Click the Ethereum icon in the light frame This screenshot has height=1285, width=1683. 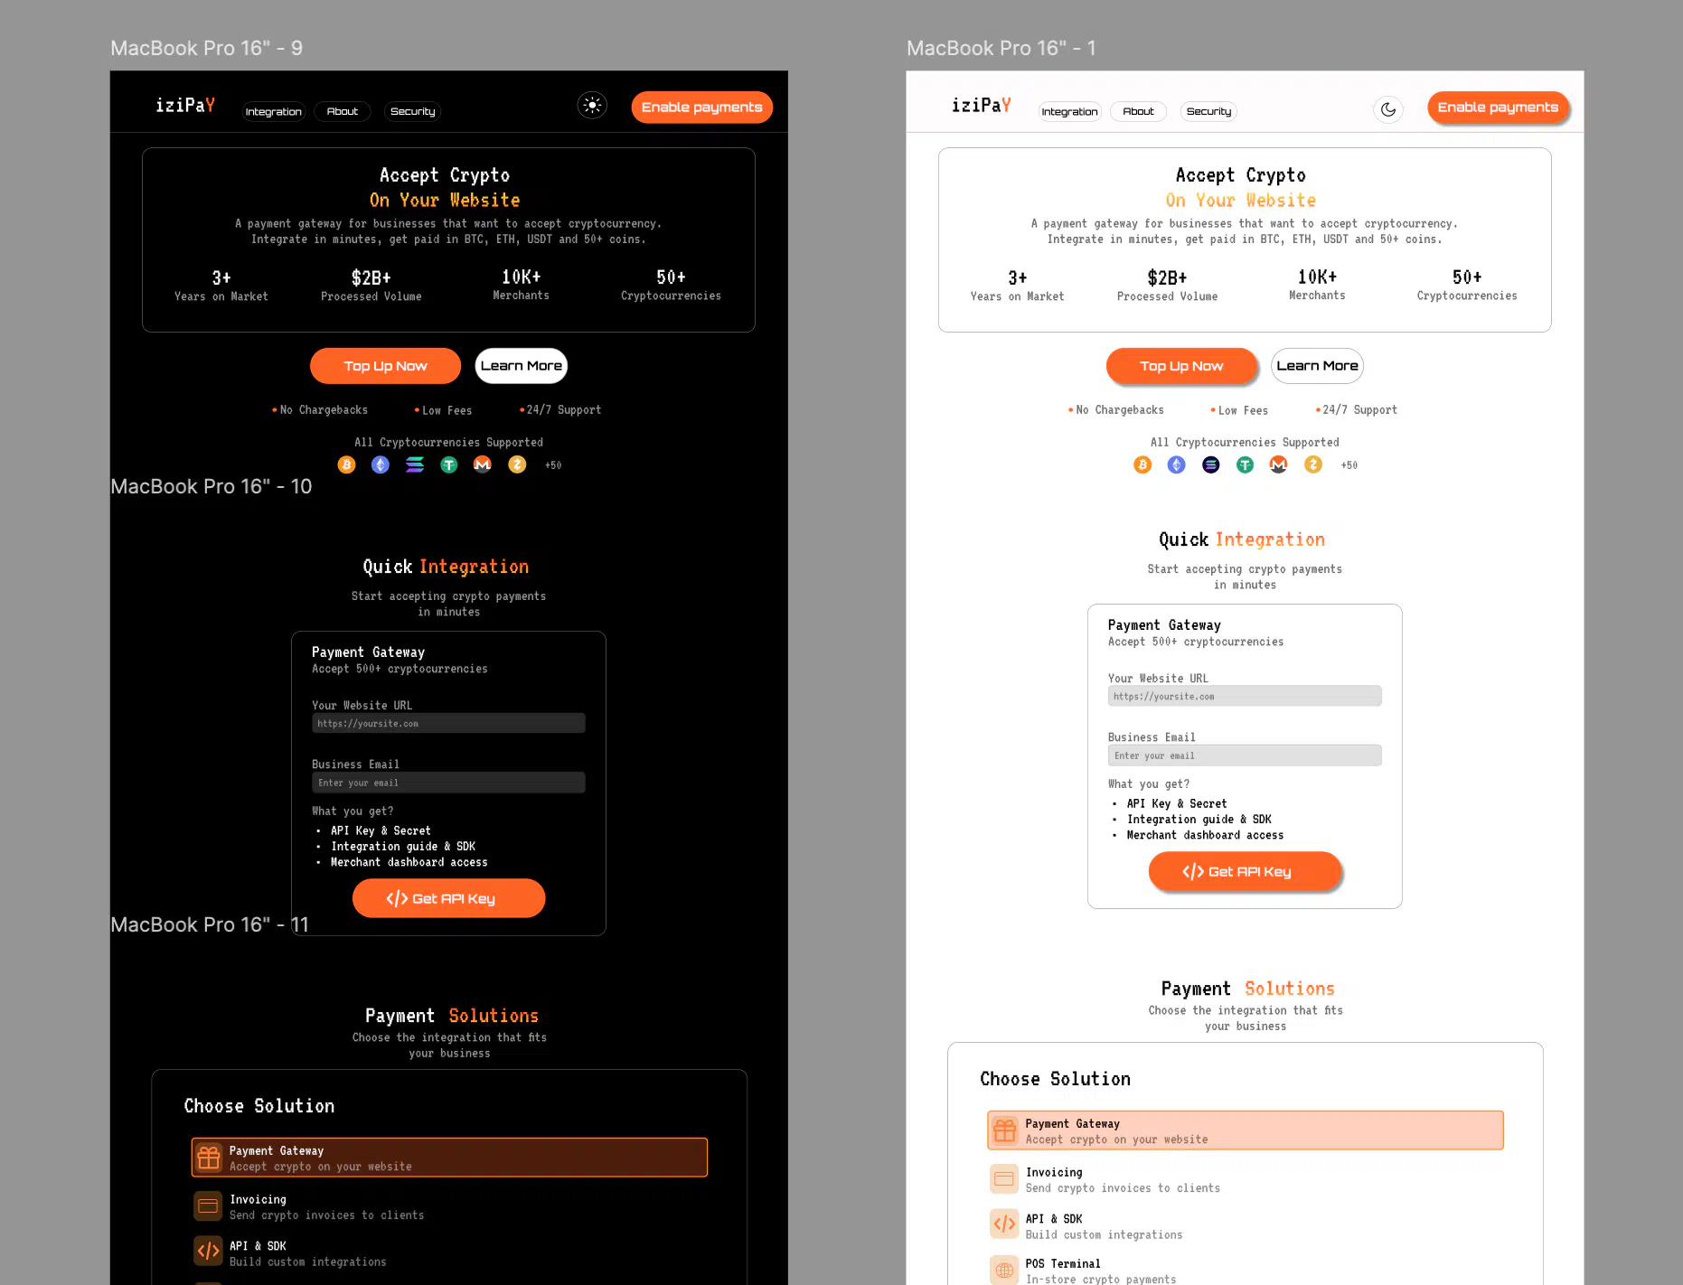(x=1176, y=464)
